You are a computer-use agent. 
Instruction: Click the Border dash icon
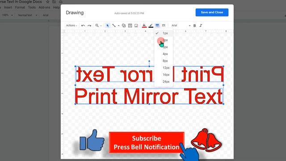164,25
